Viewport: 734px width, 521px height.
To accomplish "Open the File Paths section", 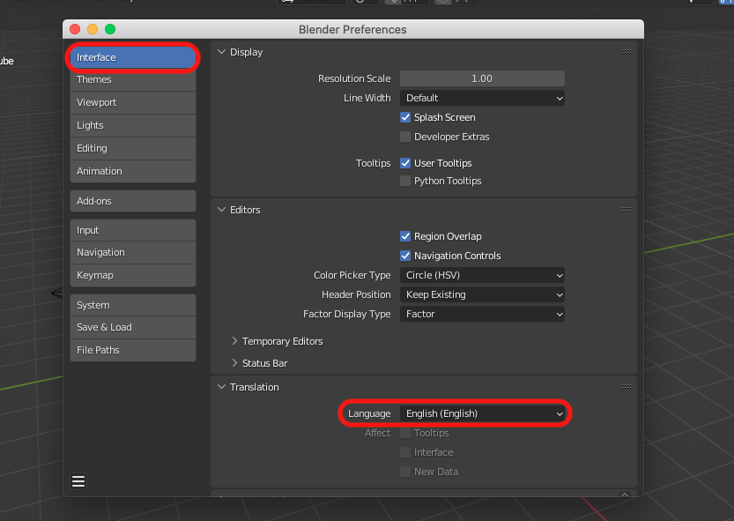I will point(133,351).
